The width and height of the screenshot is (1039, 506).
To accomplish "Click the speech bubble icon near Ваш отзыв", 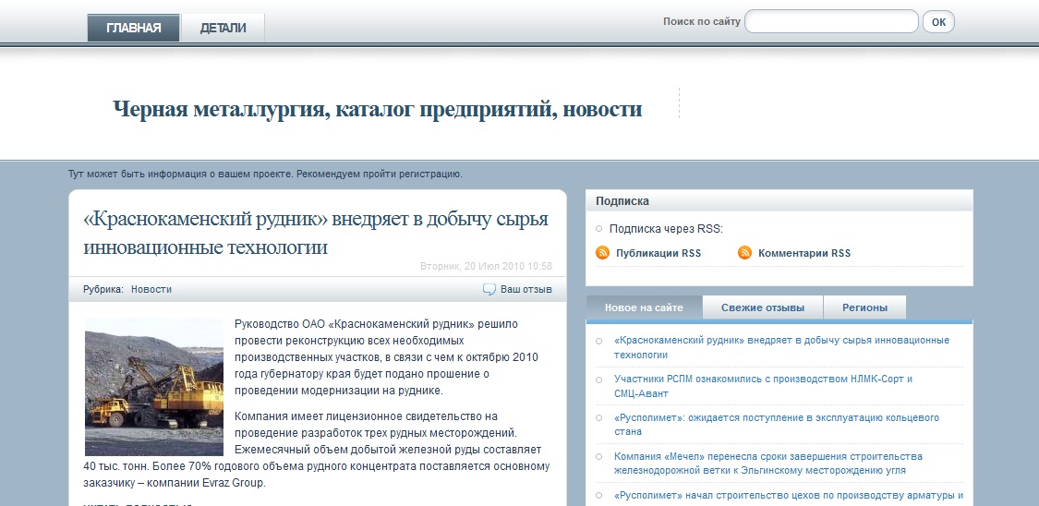I will click(489, 289).
